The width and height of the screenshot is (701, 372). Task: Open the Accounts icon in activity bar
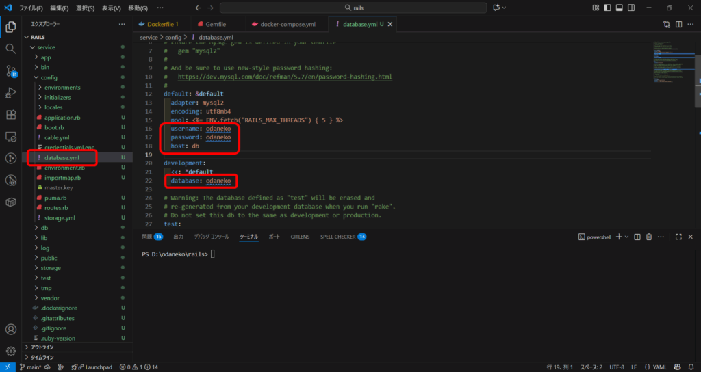(x=10, y=329)
